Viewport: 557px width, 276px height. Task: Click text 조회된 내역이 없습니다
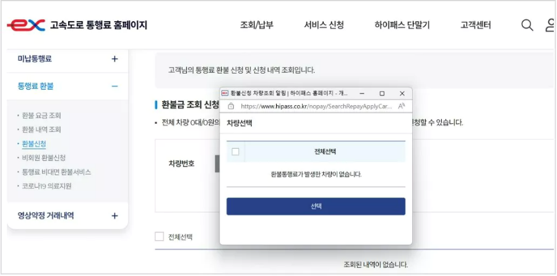tap(376, 265)
